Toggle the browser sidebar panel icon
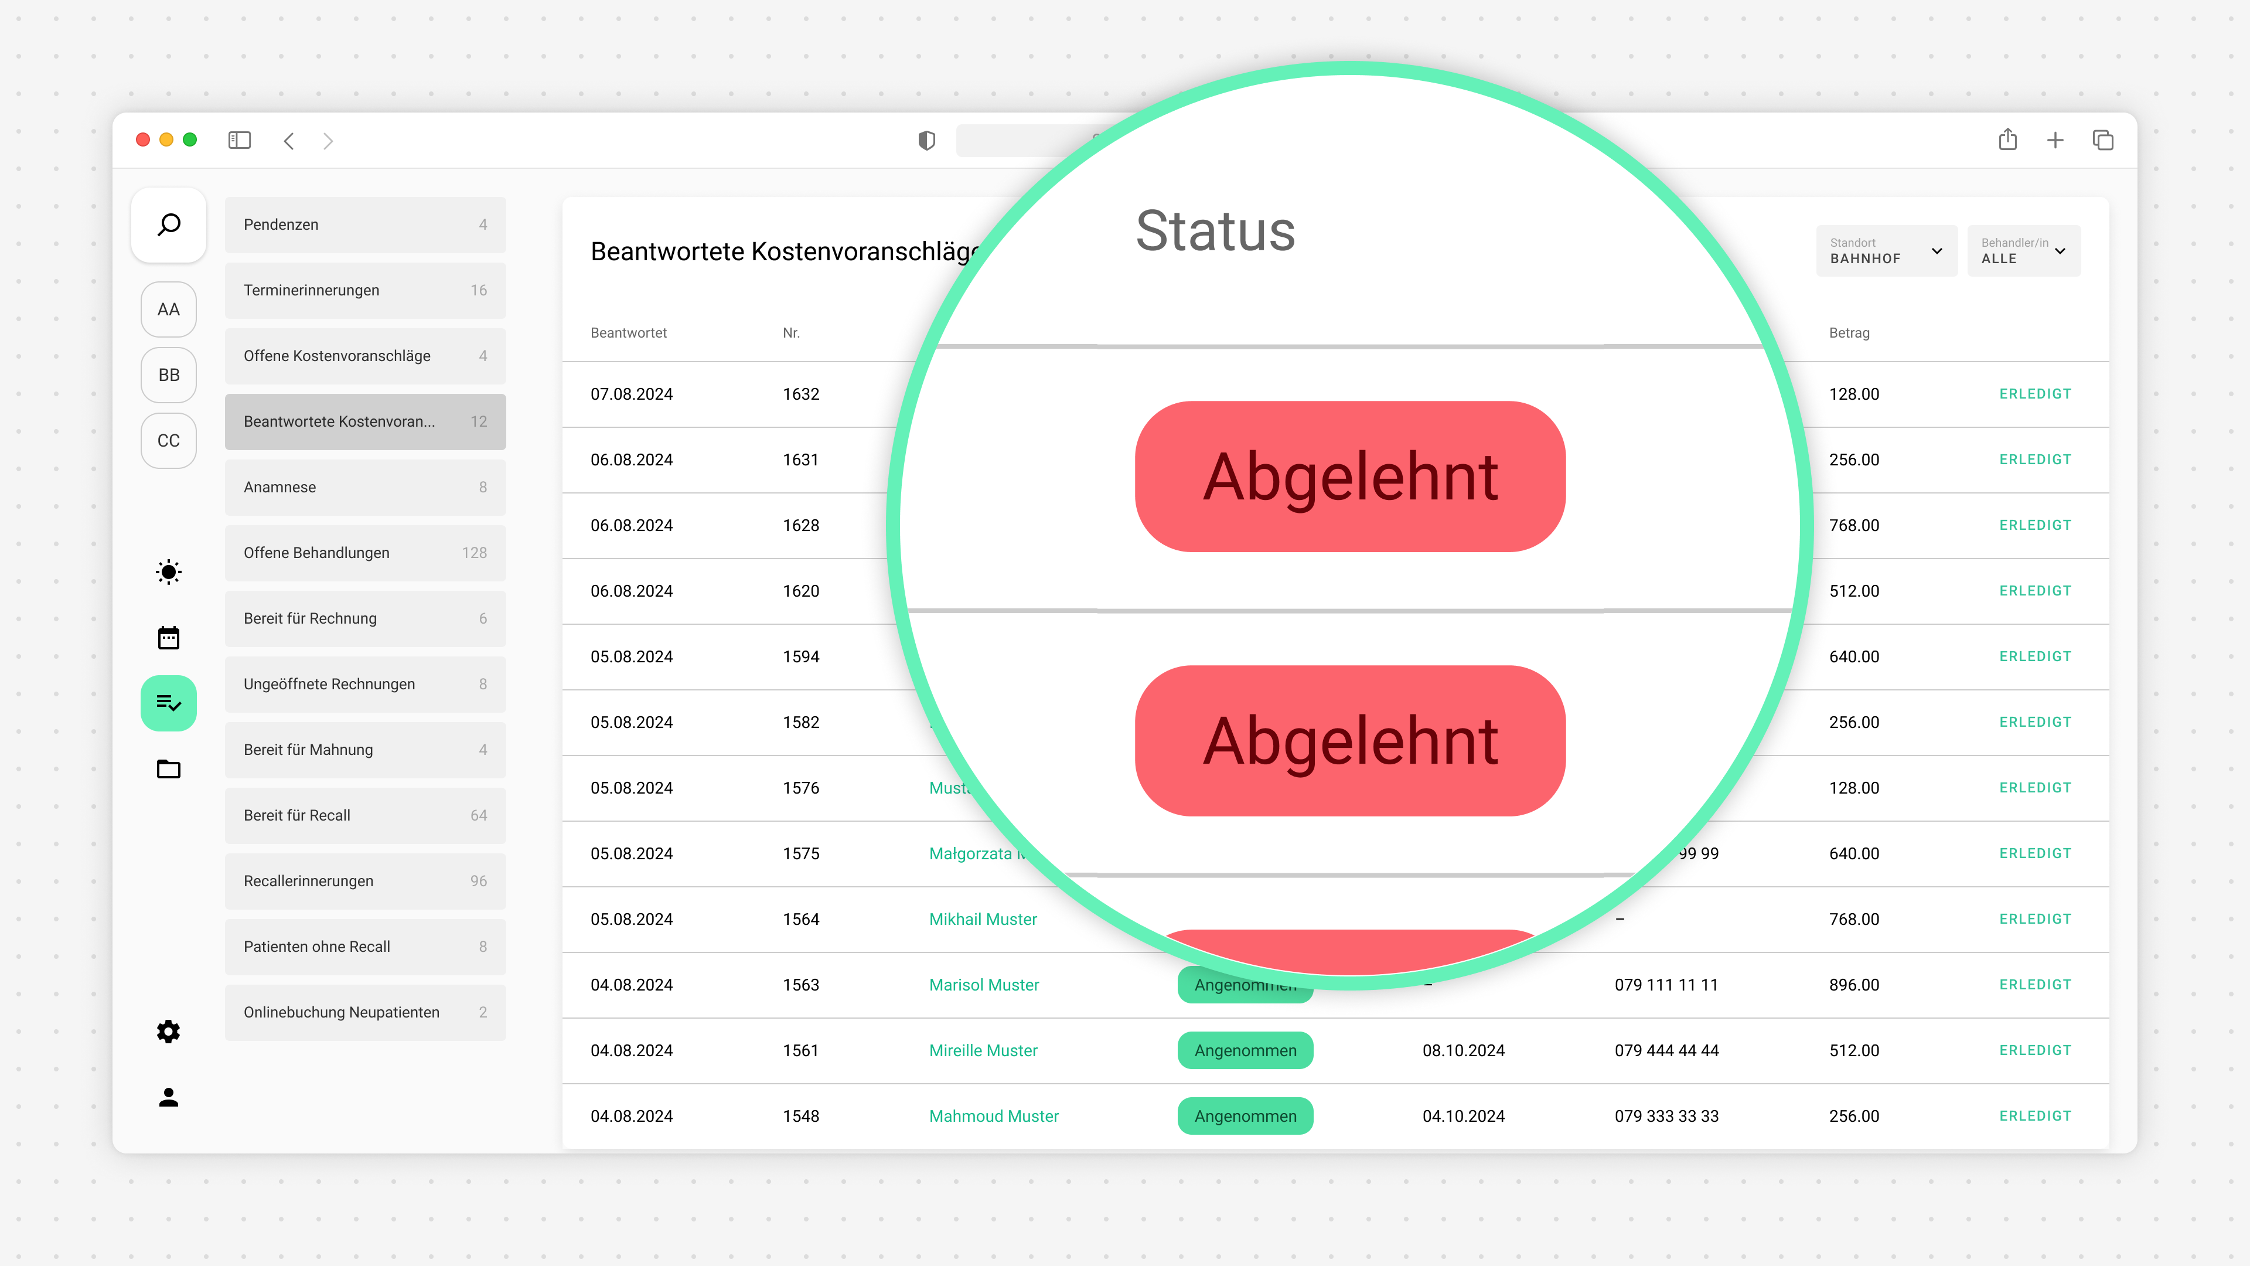 click(239, 140)
